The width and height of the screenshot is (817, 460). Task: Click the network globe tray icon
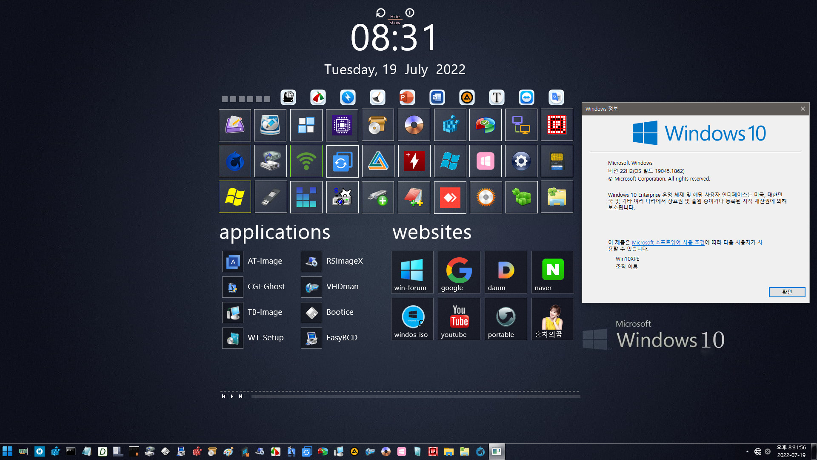(758, 451)
